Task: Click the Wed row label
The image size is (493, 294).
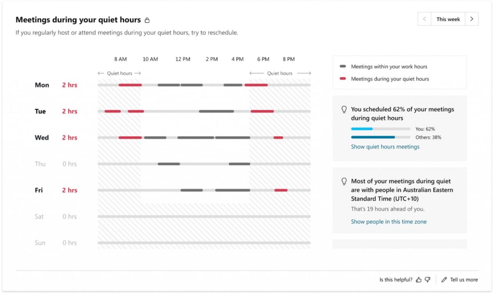Action: coord(41,138)
